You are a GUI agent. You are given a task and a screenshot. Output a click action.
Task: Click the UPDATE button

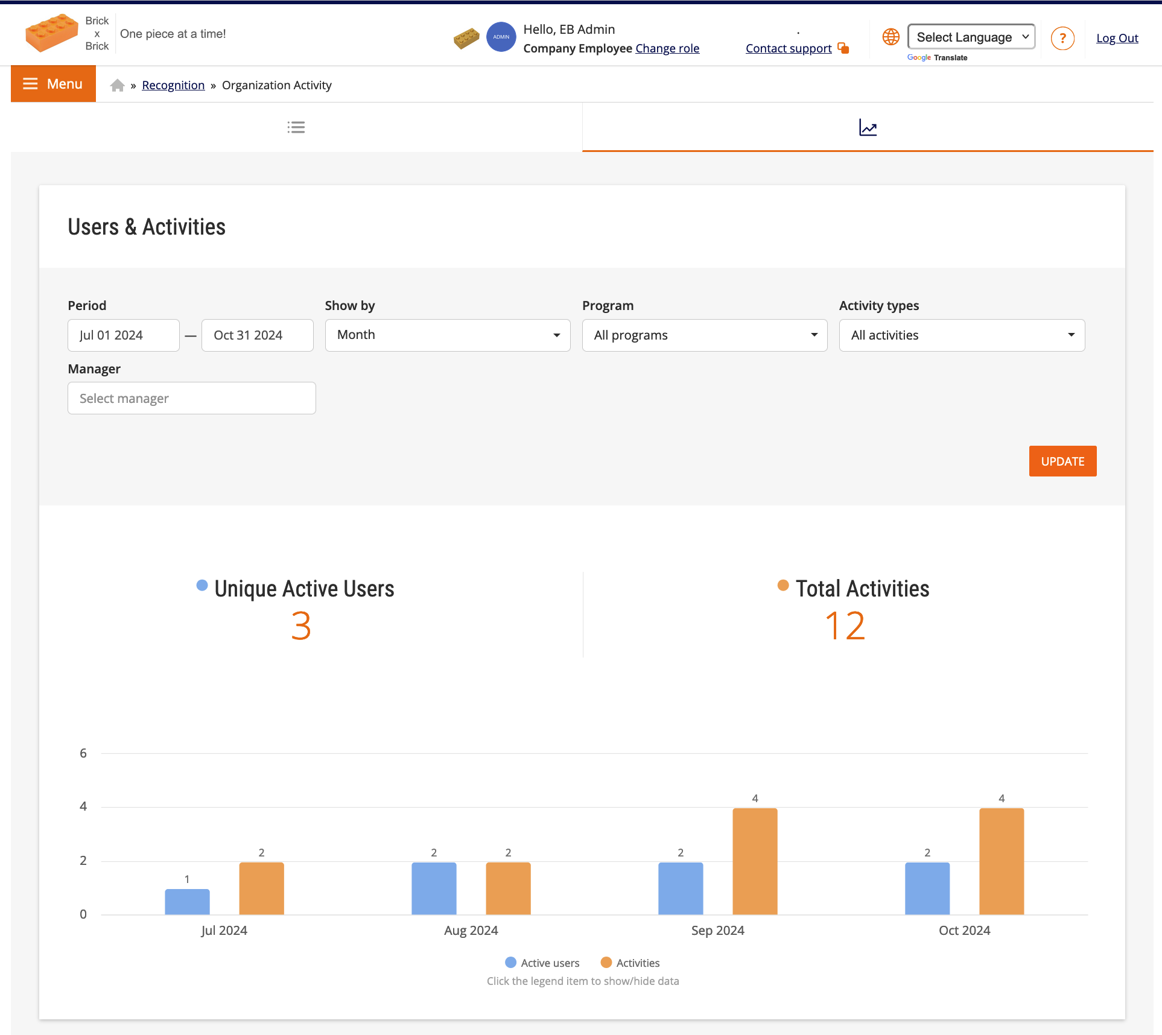pyautogui.click(x=1062, y=461)
